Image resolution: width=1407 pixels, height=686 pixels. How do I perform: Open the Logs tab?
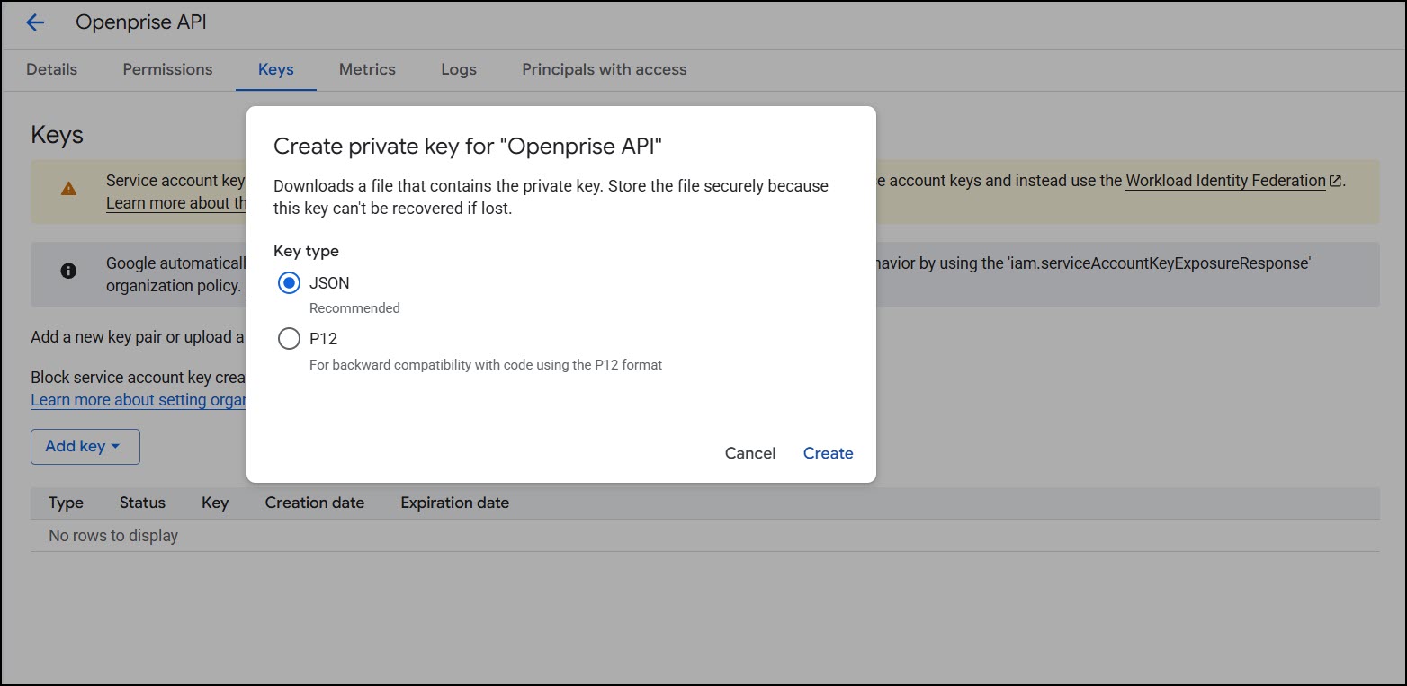coord(459,69)
